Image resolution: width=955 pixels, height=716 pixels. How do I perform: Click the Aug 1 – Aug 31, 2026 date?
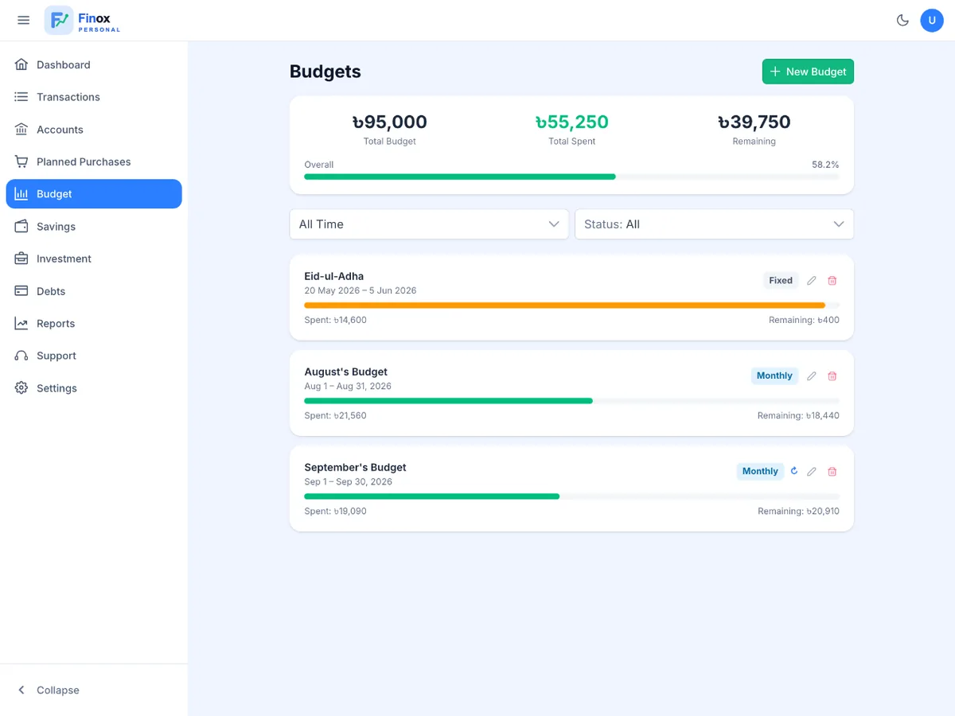(348, 386)
